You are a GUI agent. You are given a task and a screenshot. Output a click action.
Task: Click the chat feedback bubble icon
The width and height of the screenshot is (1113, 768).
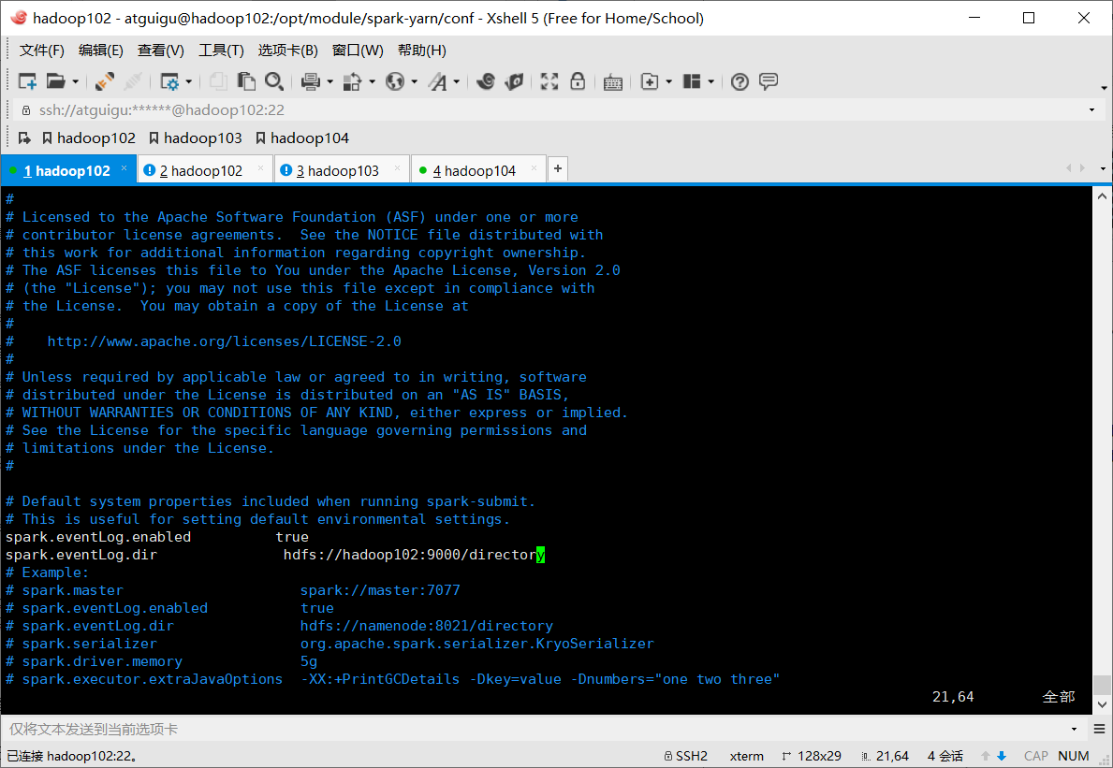point(768,81)
